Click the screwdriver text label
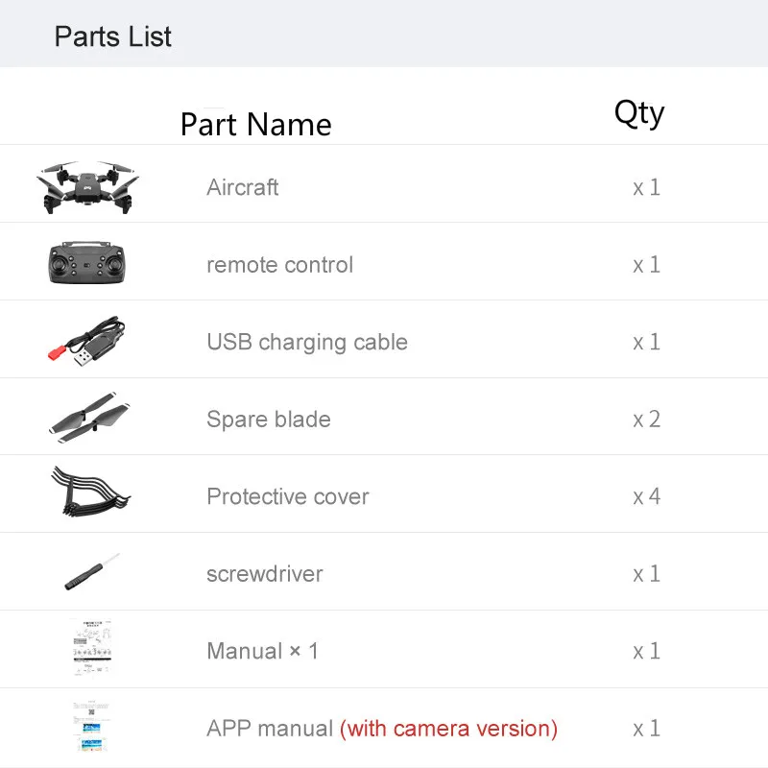 (265, 574)
